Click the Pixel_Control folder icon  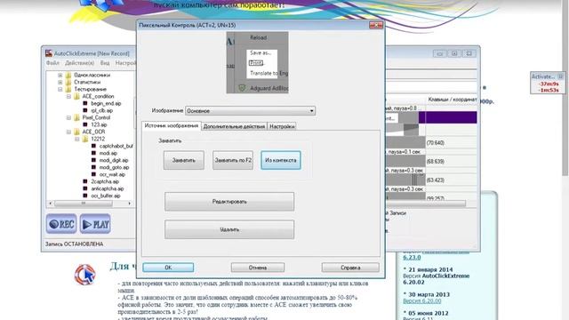click(x=76, y=117)
